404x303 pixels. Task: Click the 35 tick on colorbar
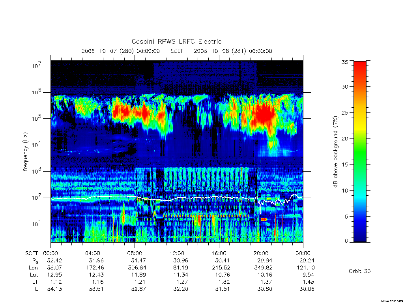pyautogui.click(x=344, y=62)
